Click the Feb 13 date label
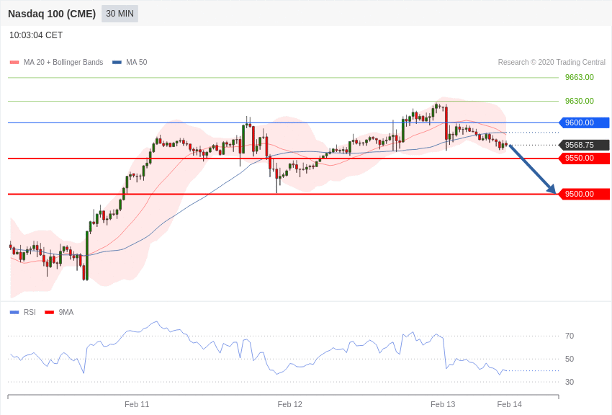The image size is (612, 415). pyautogui.click(x=443, y=404)
